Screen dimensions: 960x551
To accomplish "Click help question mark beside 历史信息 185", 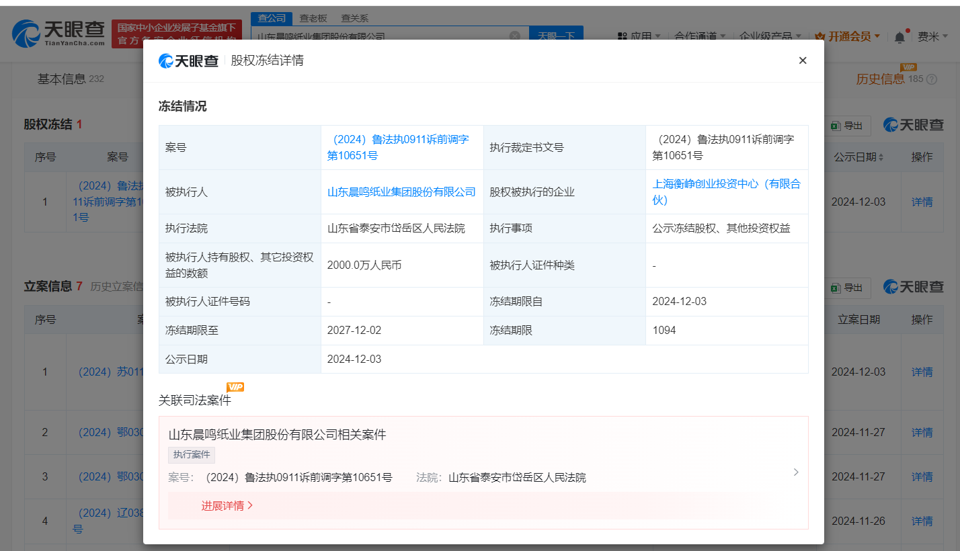I will coord(931,79).
